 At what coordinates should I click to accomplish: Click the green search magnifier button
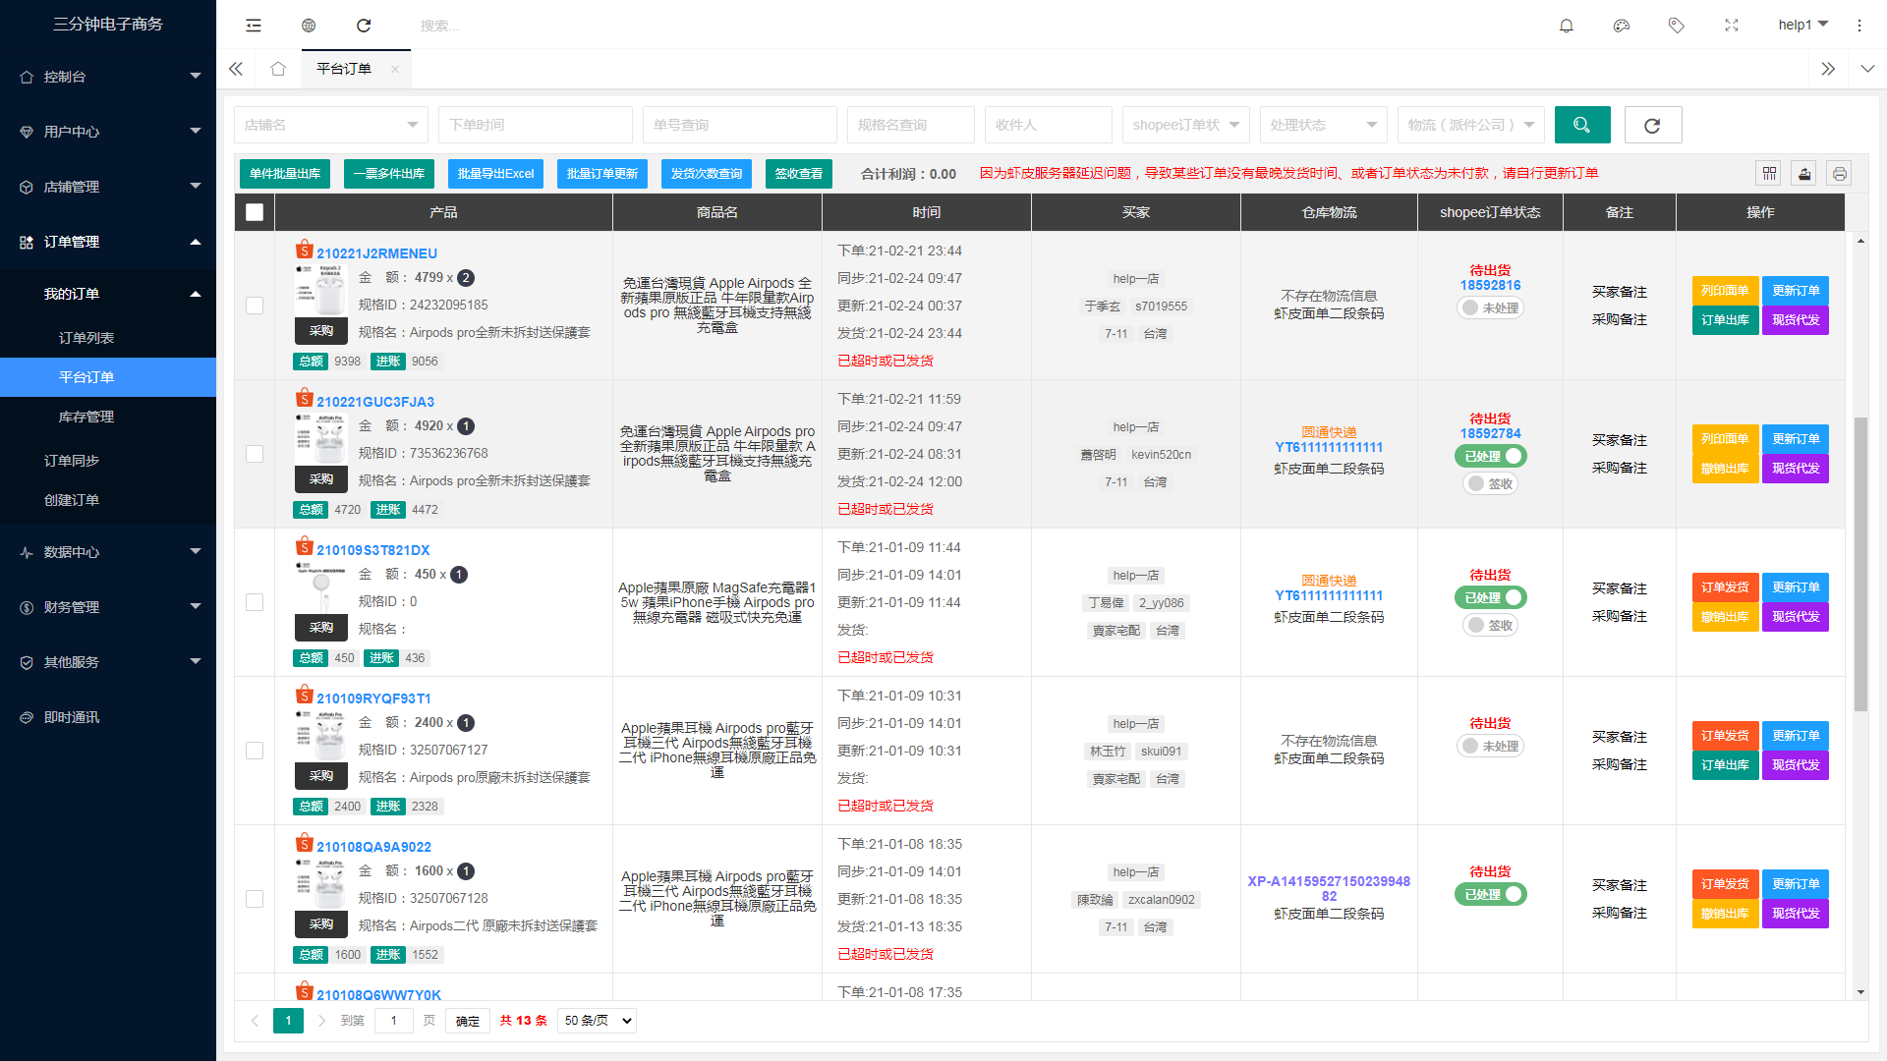pyautogui.click(x=1582, y=125)
